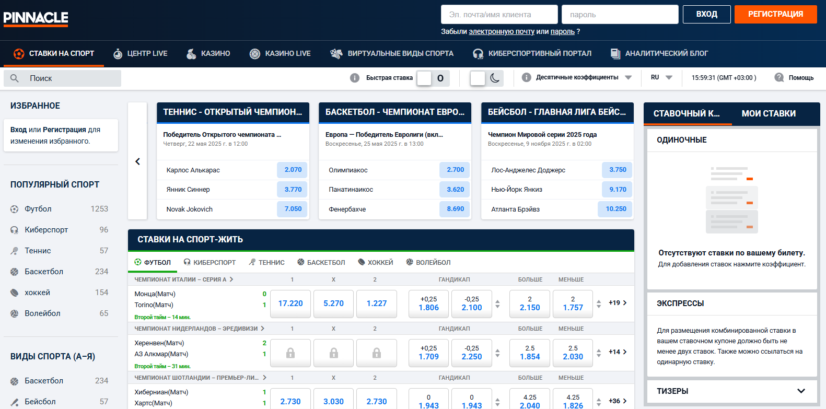
Task: Click the email or client name field
Action: [499, 15]
